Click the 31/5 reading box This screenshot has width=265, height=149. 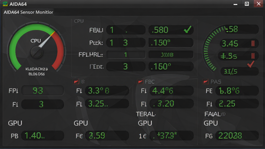(240, 72)
